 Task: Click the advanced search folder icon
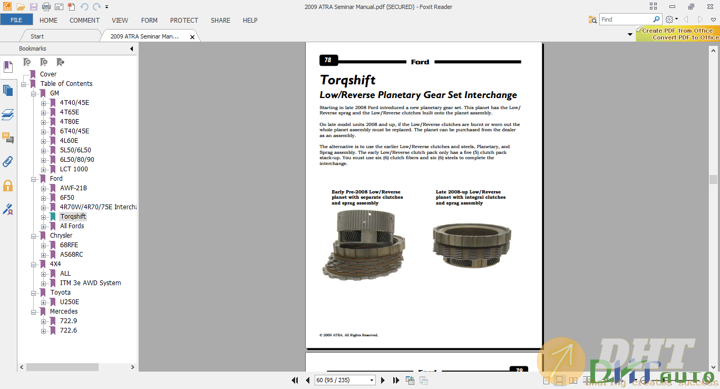(x=593, y=20)
